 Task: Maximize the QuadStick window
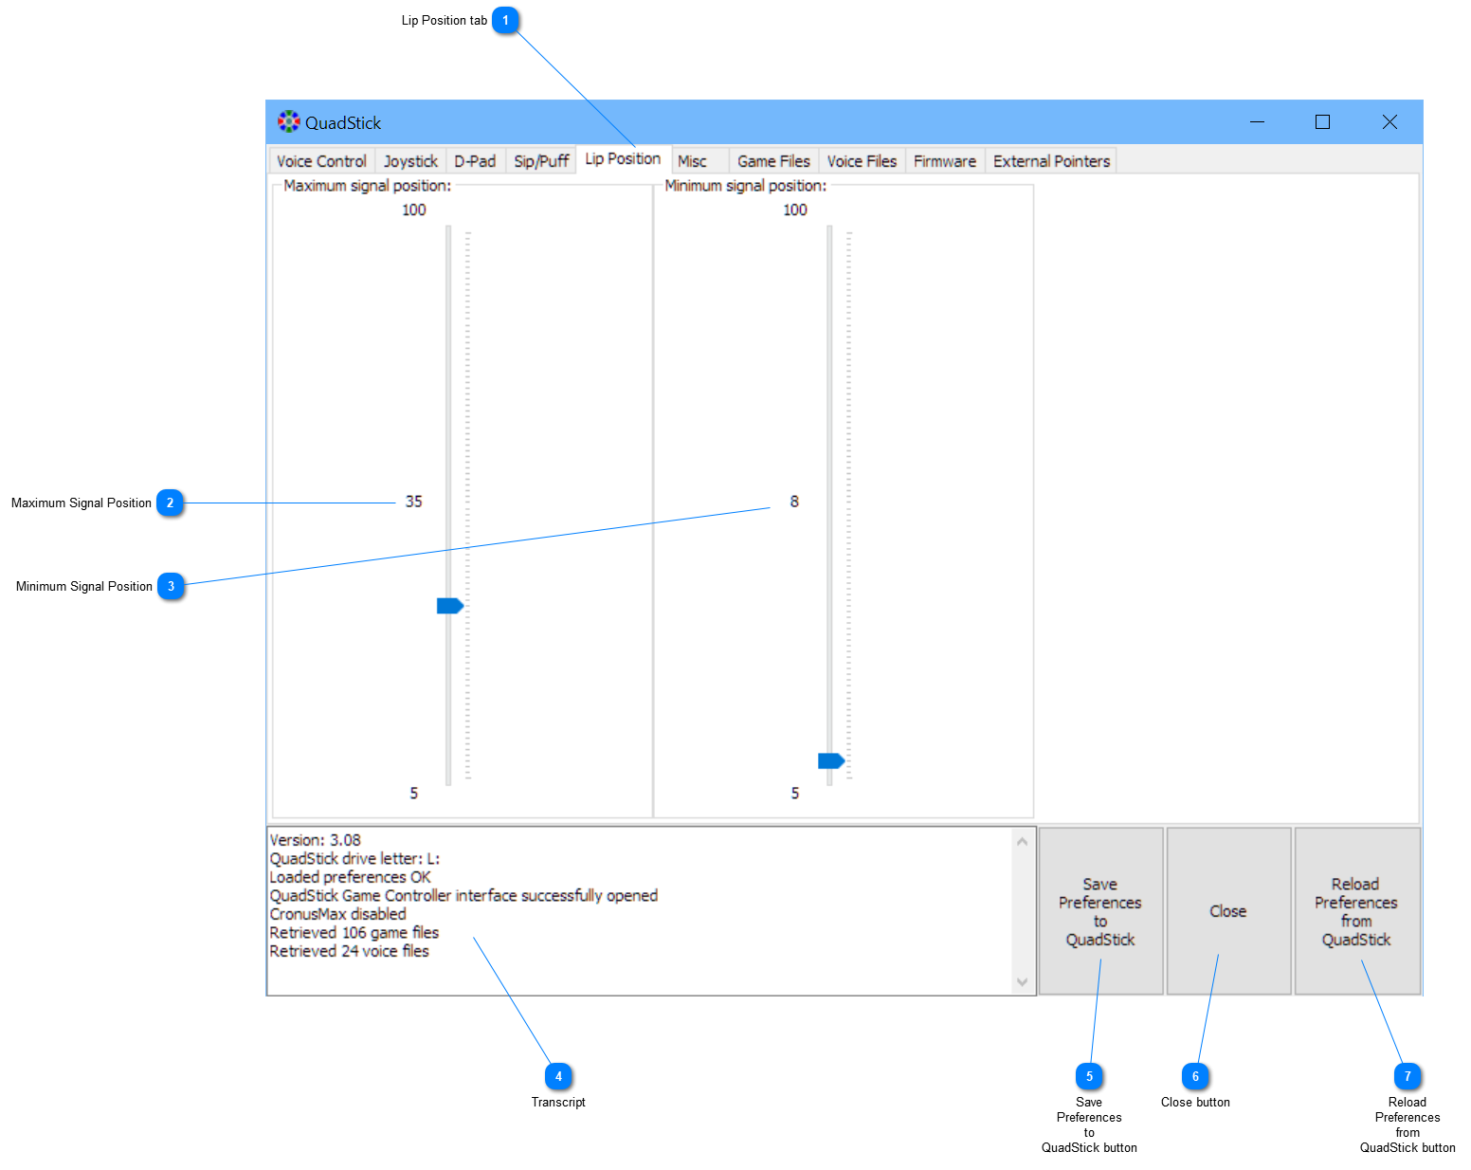pyautogui.click(x=1323, y=121)
